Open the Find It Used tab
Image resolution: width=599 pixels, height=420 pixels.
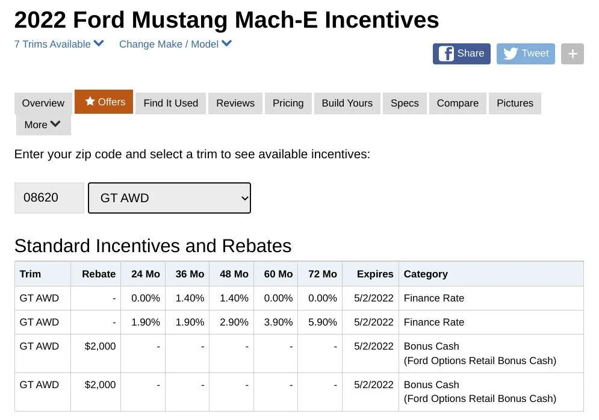(171, 103)
